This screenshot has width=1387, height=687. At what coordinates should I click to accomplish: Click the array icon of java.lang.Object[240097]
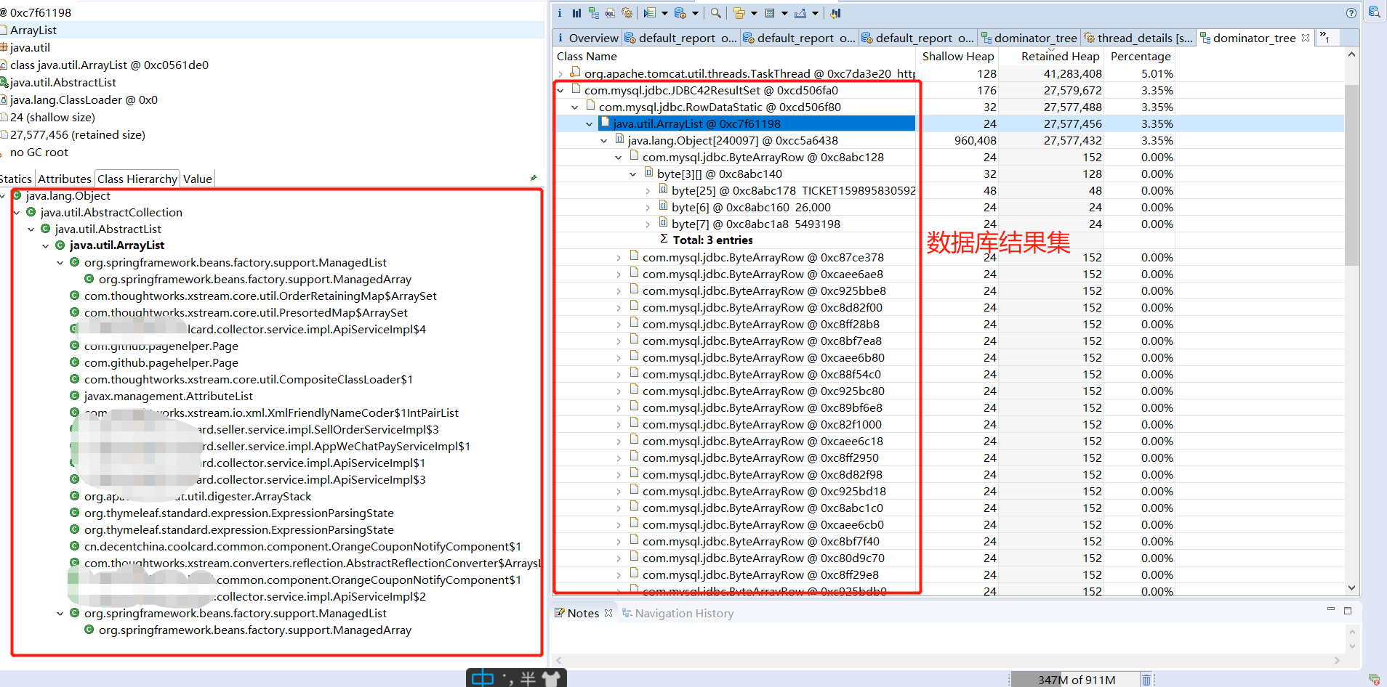[619, 139]
